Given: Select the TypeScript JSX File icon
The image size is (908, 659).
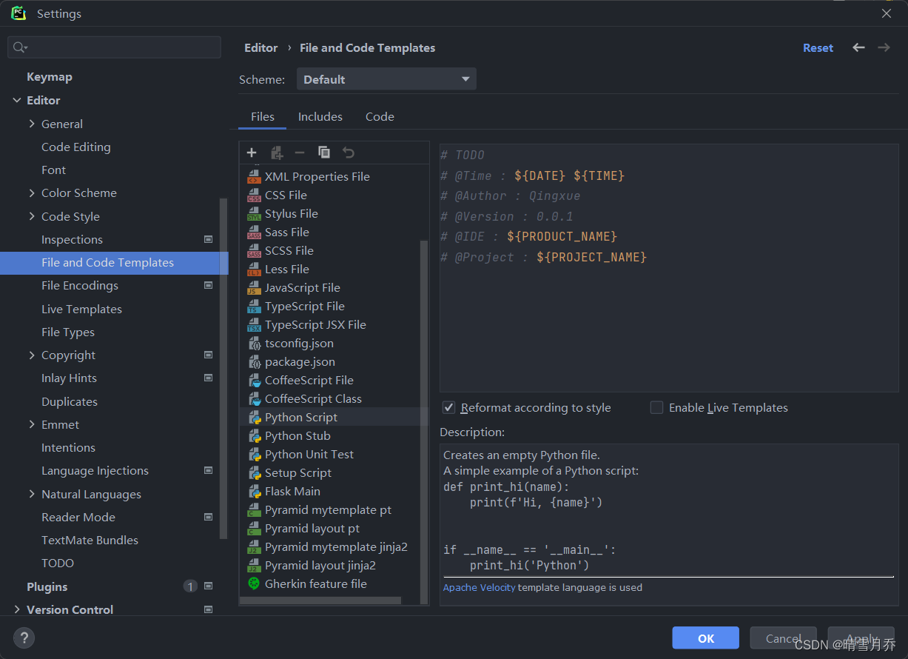Looking at the screenshot, I should tap(254, 324).
